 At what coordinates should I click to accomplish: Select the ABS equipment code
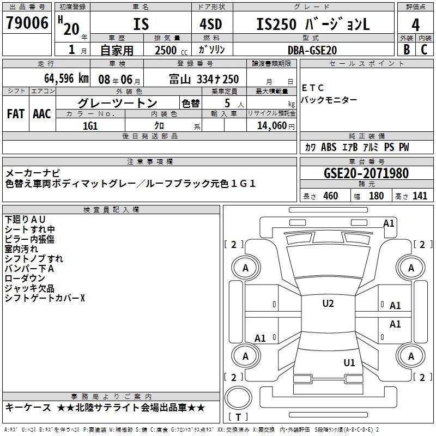329,147
